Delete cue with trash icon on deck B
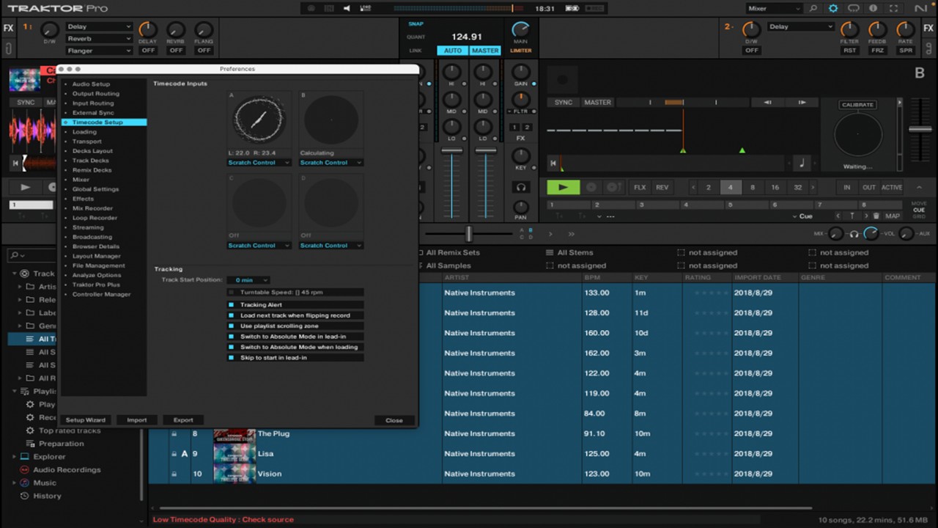This screenshot has height=528, width=938. [876, 216]
